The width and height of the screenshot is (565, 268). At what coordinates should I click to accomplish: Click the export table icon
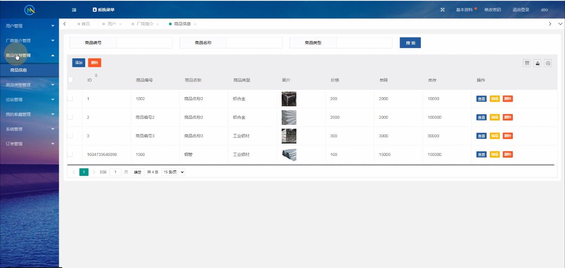[538, 63]
